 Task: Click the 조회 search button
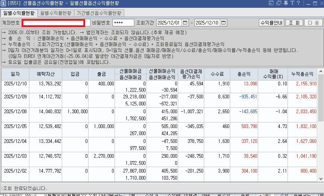point(294,23)
